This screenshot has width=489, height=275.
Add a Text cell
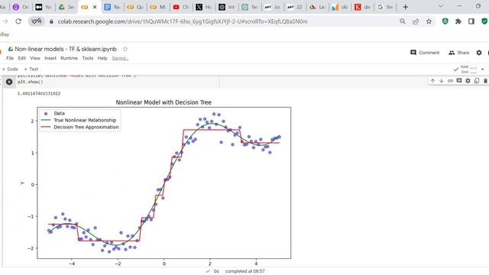click(x=31, y=70)
